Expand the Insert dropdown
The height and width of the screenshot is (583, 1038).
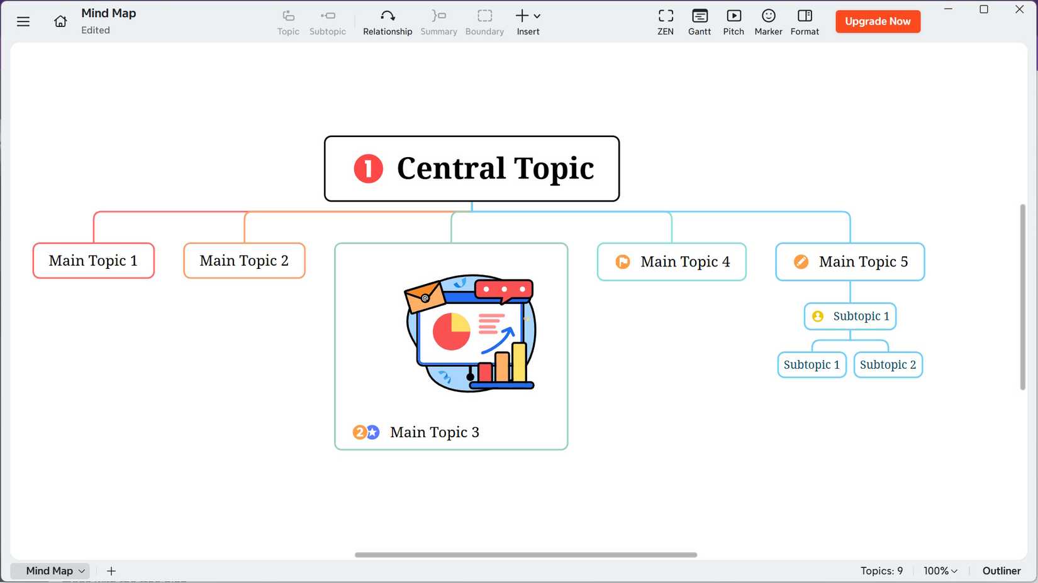point(528,22)
